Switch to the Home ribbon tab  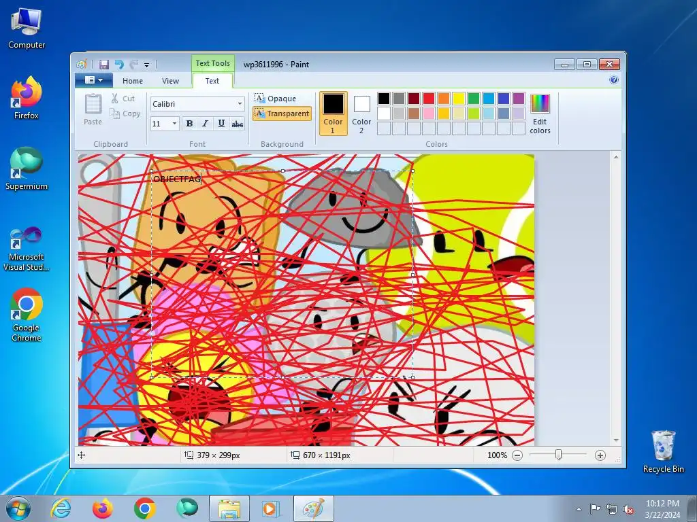pyautogui.click(x=133, y=81)
